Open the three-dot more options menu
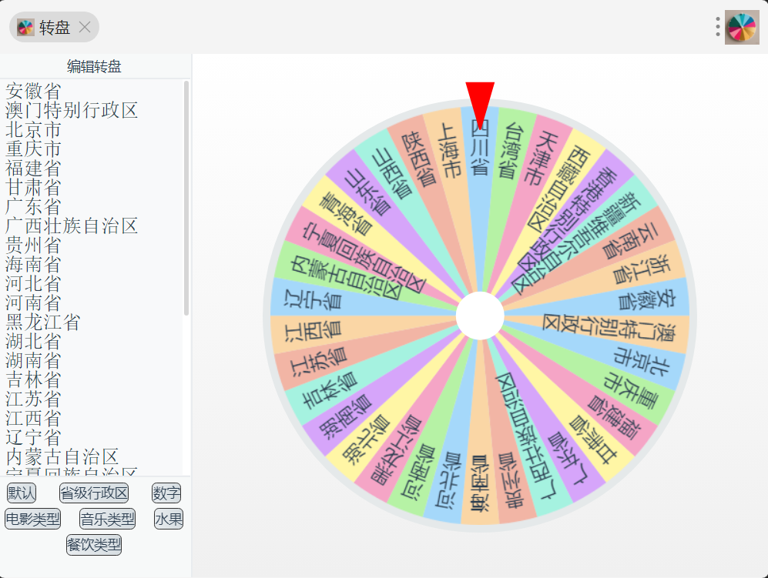 click(718, 27)
